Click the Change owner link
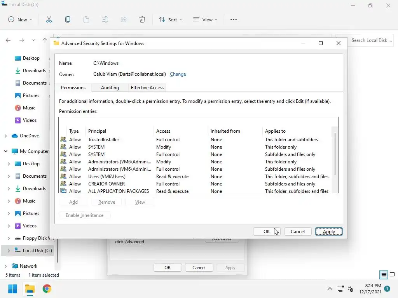Image resolution: width=398 pixels, height=298 pixels. pyautogui.click(x=178, y=74)
